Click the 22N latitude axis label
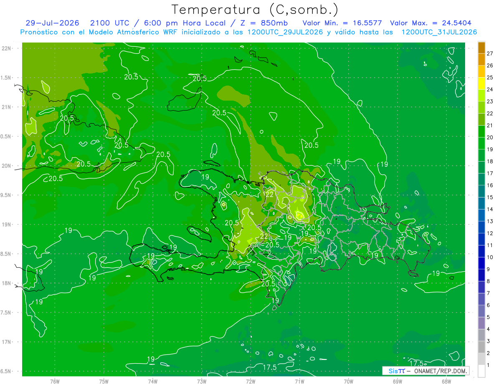 (x=6, y=48)
